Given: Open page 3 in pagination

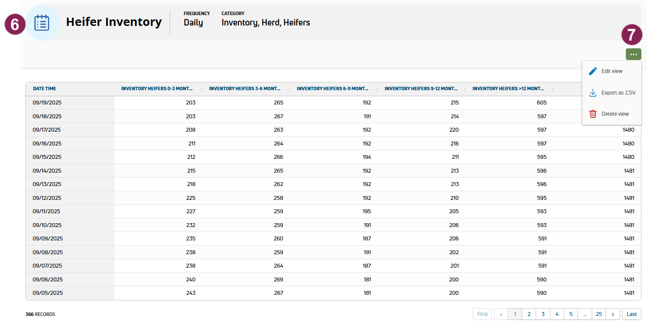Looking at the screenshot, I should click(x=543, y=314).
